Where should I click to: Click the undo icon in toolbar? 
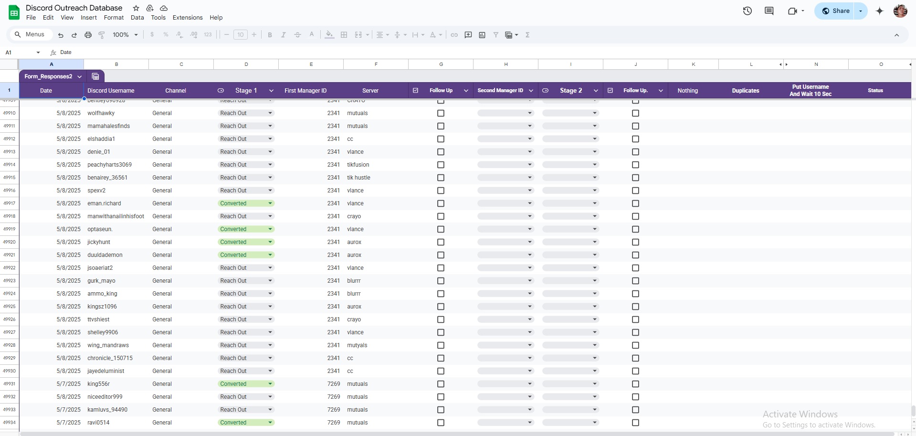(61, 35)
